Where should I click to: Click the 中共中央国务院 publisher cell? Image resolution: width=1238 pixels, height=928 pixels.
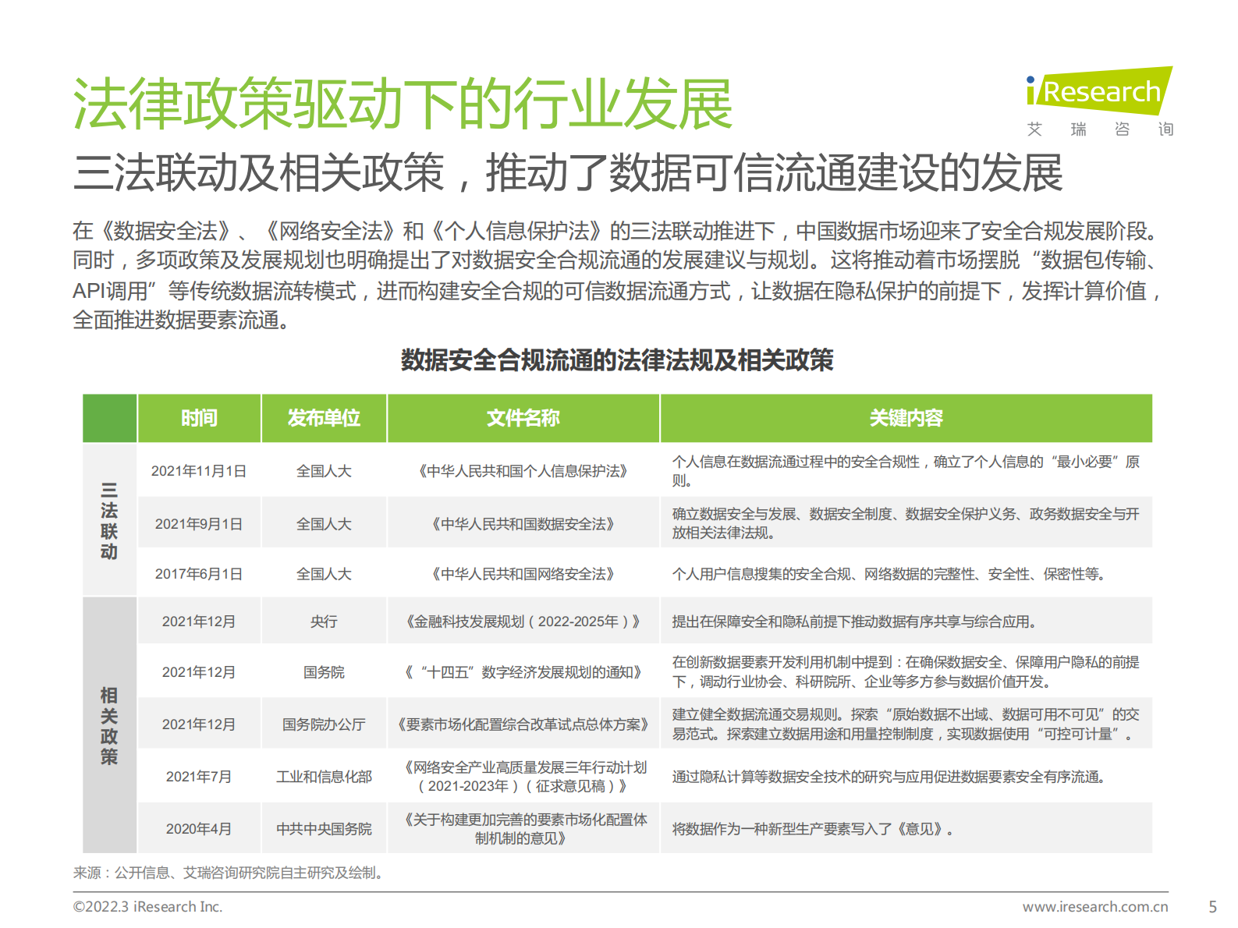click(x=324, y=829)
